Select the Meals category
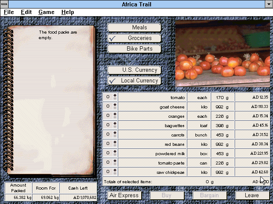Viewport: 273px width, 204px height. click(134, 27)
